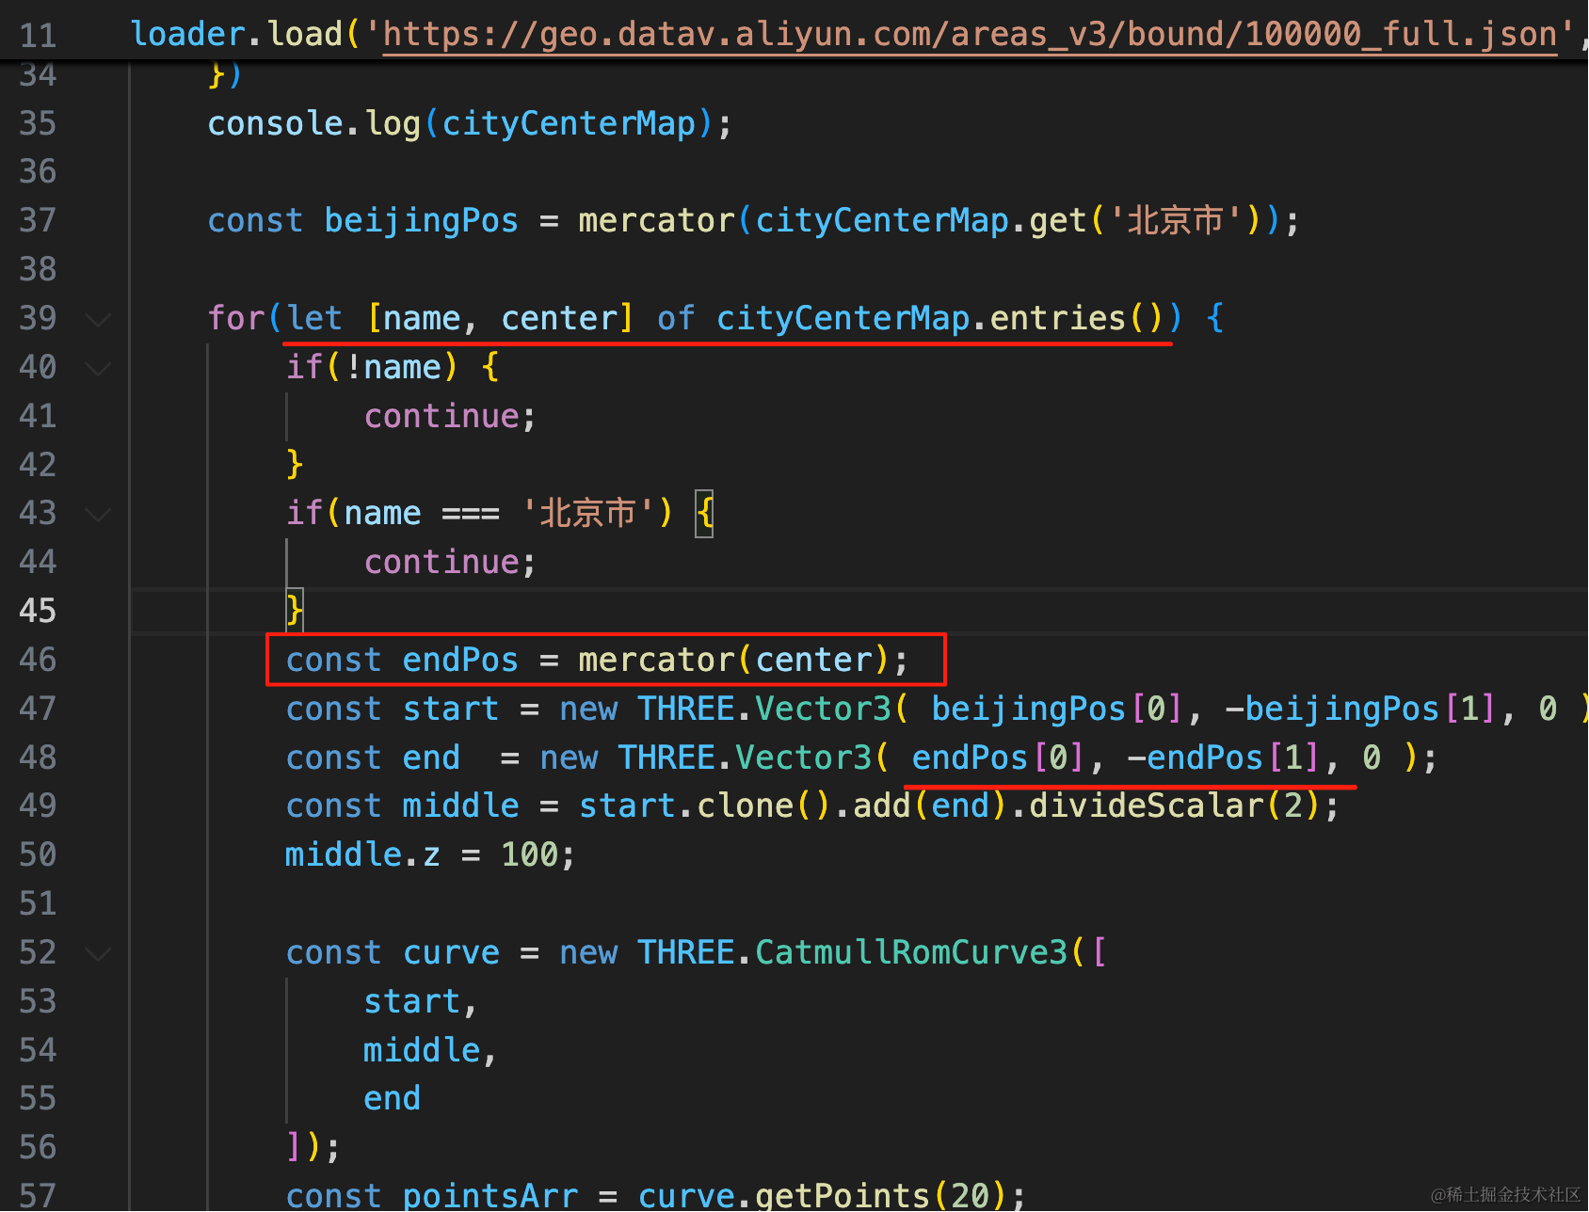Click the word middle on line 54
This screenshot has width=1589, height=1212.
point(422,1050)
